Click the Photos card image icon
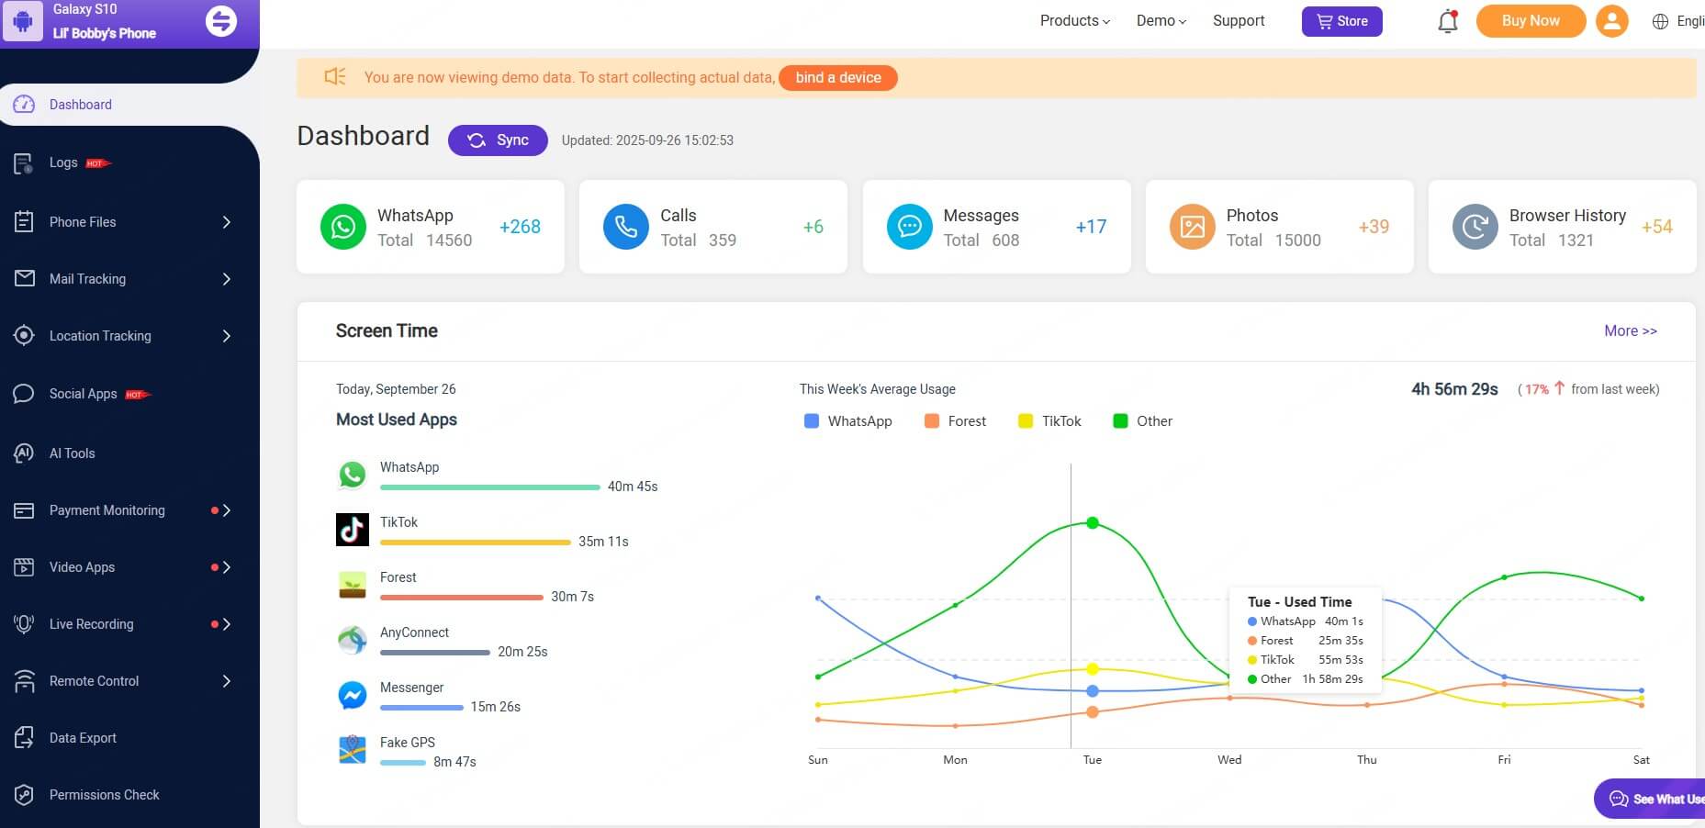 click(1192, 227)
